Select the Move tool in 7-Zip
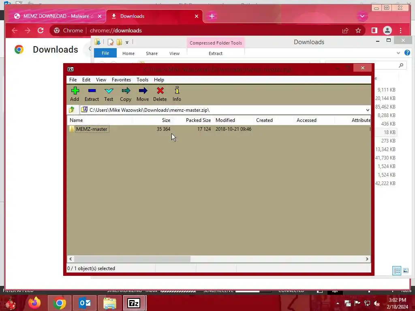The height and width of the screenshot is (311, 415). [x=143, y=94]
